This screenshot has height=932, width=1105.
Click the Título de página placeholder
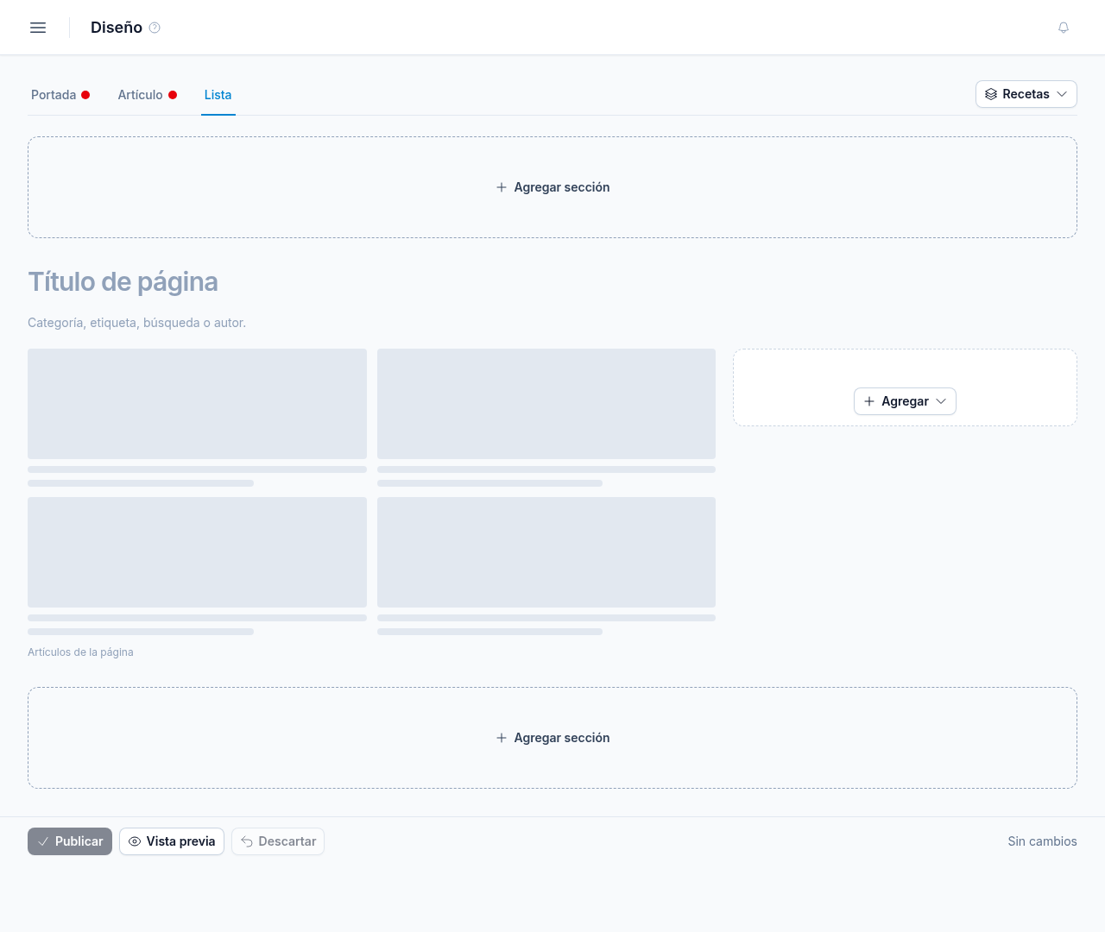123,282
